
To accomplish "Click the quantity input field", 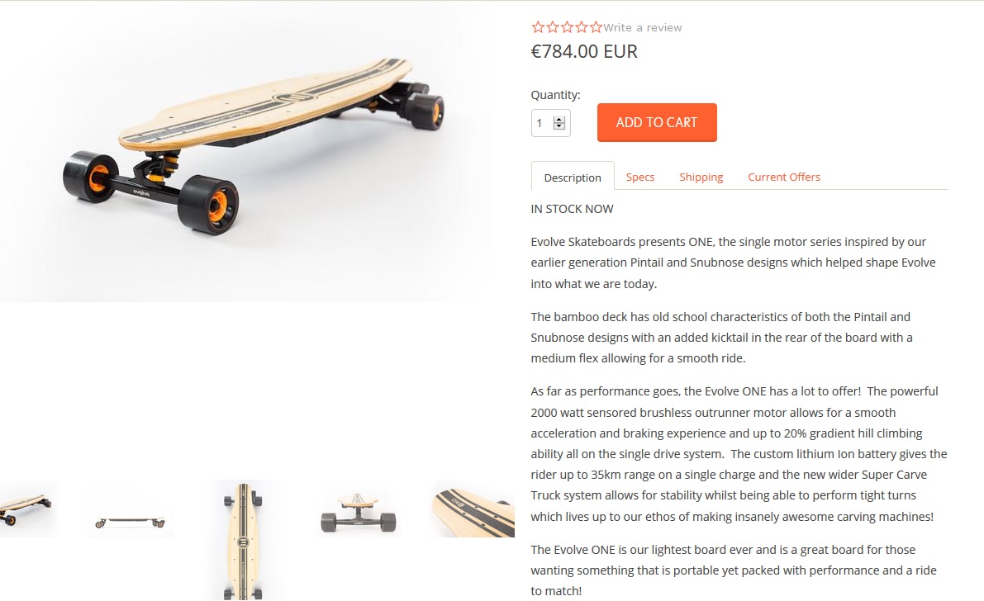I will click(550, 123).
